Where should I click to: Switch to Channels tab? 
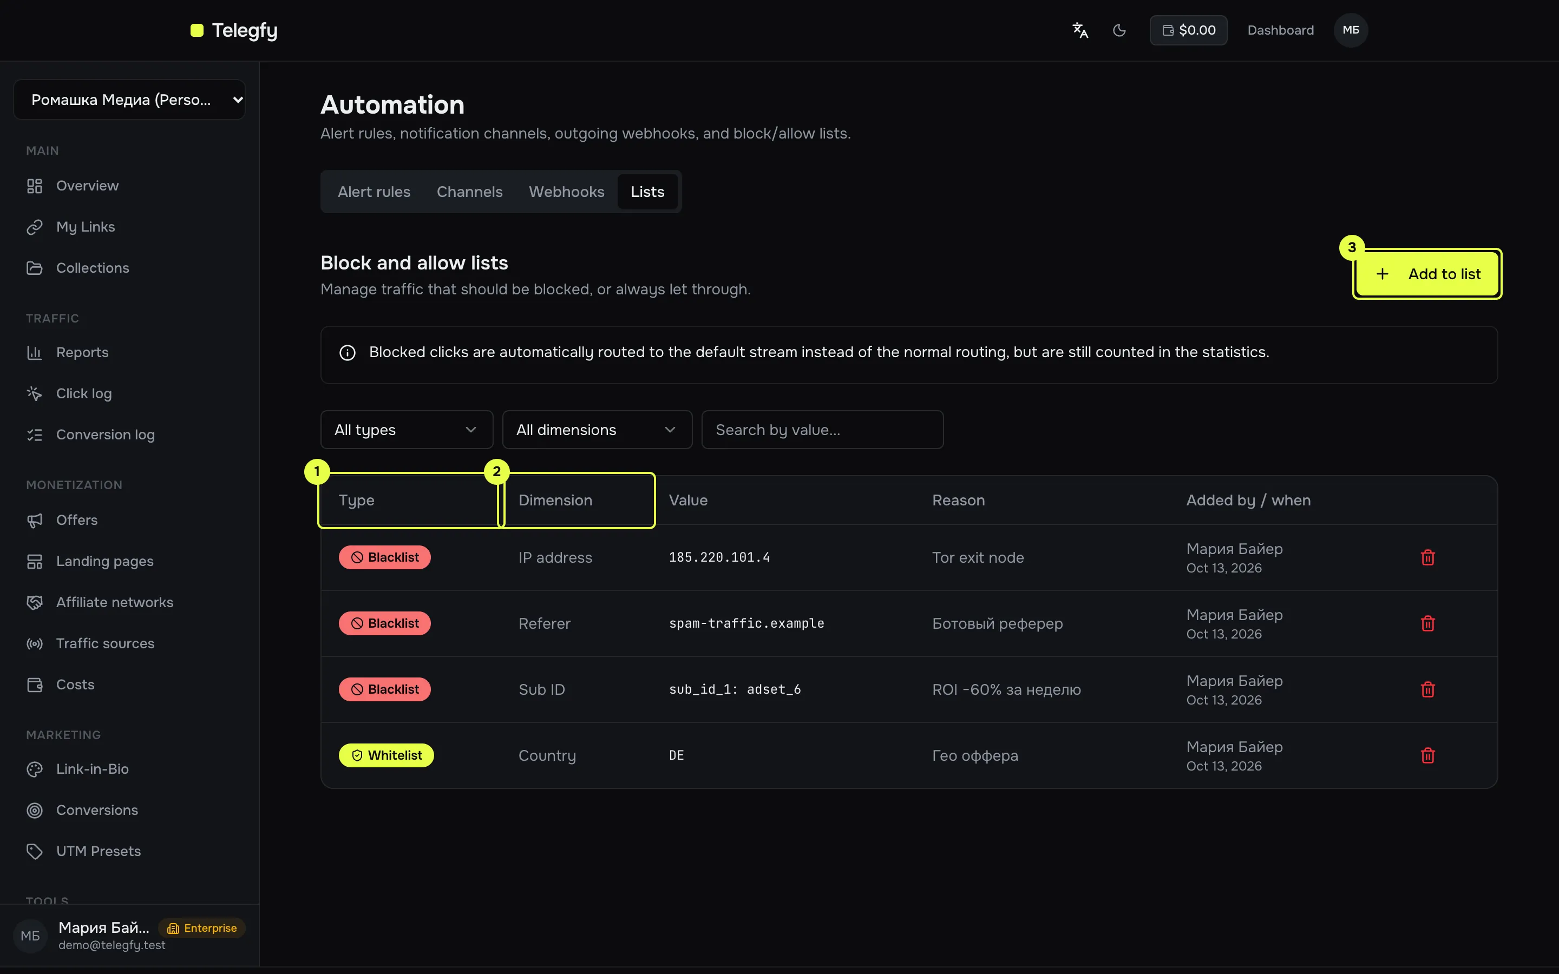[469, 192]
